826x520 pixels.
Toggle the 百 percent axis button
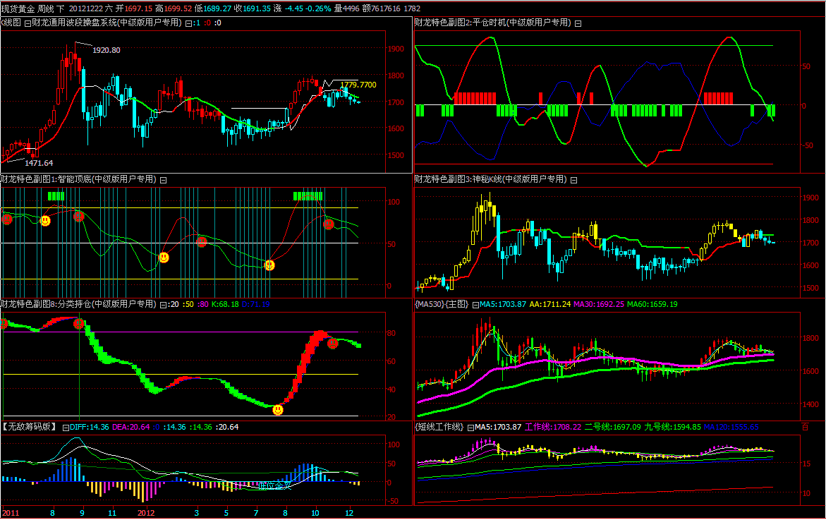click(806, 427)
